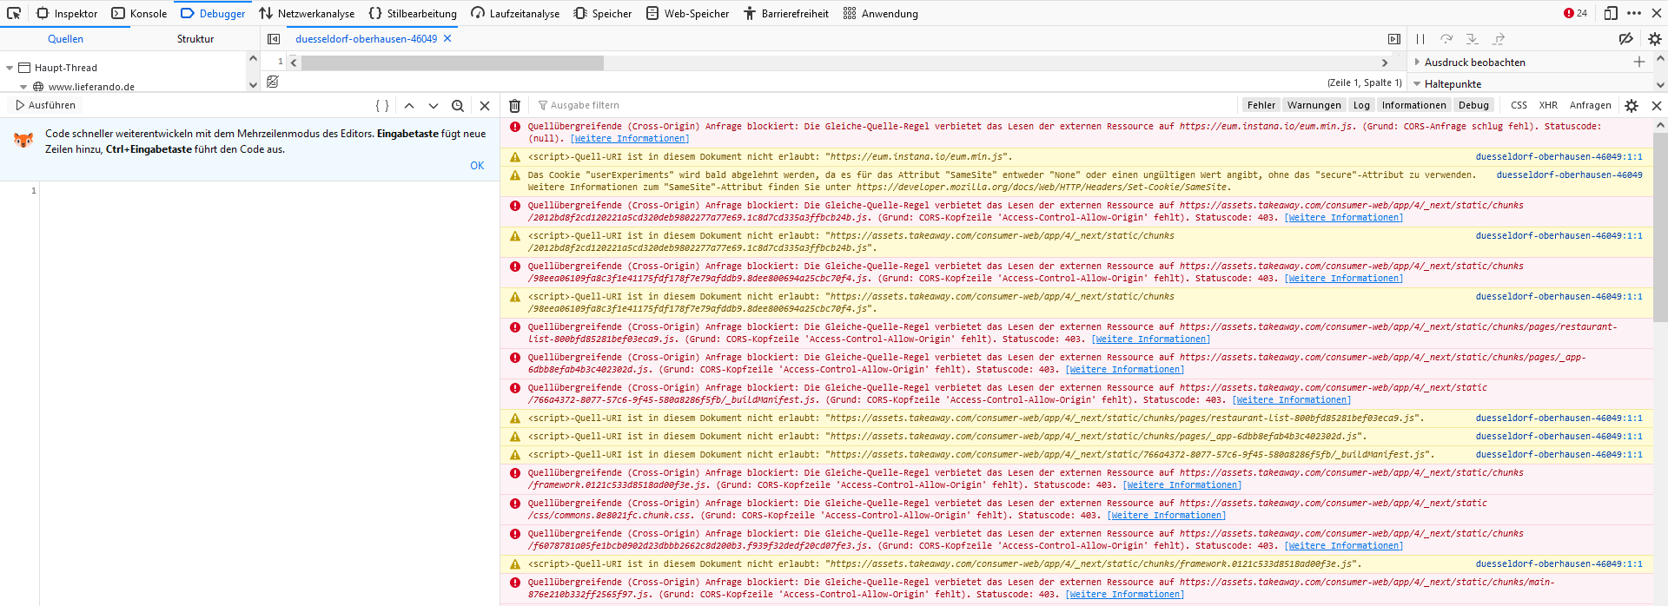Close the multiline editor with X
The height and width of the screenshot is (606, 1668).
(x=485, y=106)
